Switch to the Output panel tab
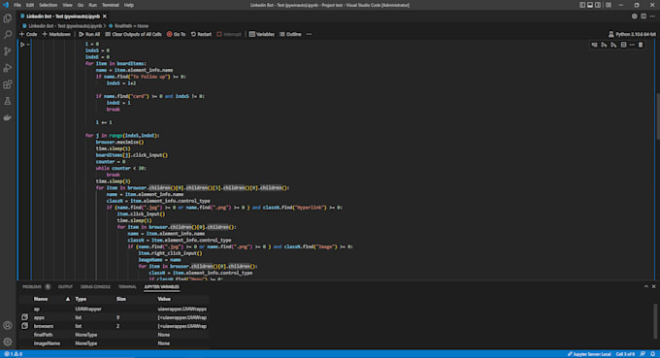The width and height of the screenshot is (660, 358). (65, 287)
